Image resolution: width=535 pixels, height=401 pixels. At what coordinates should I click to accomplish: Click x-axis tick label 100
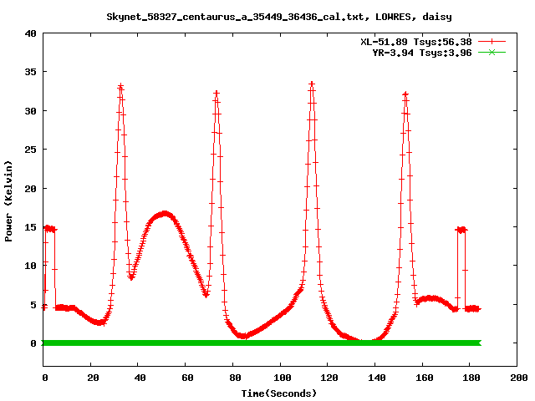283,378
